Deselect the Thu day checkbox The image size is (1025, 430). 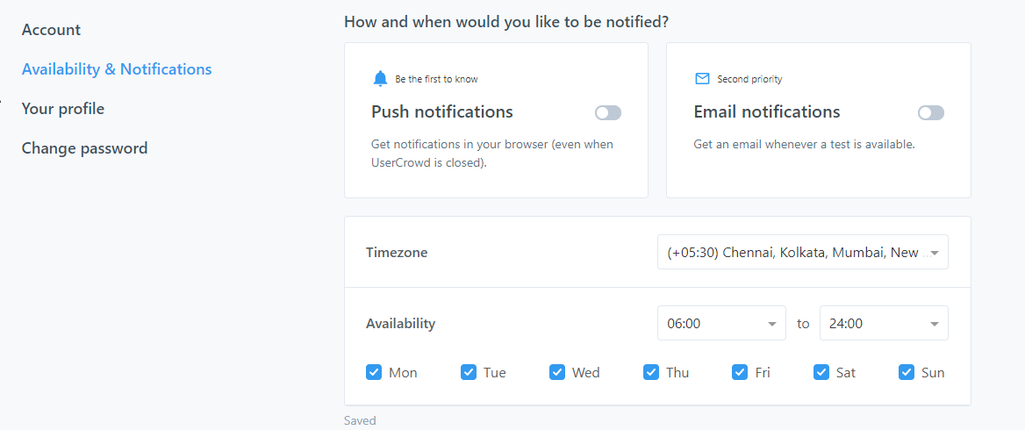coord(651,372)
